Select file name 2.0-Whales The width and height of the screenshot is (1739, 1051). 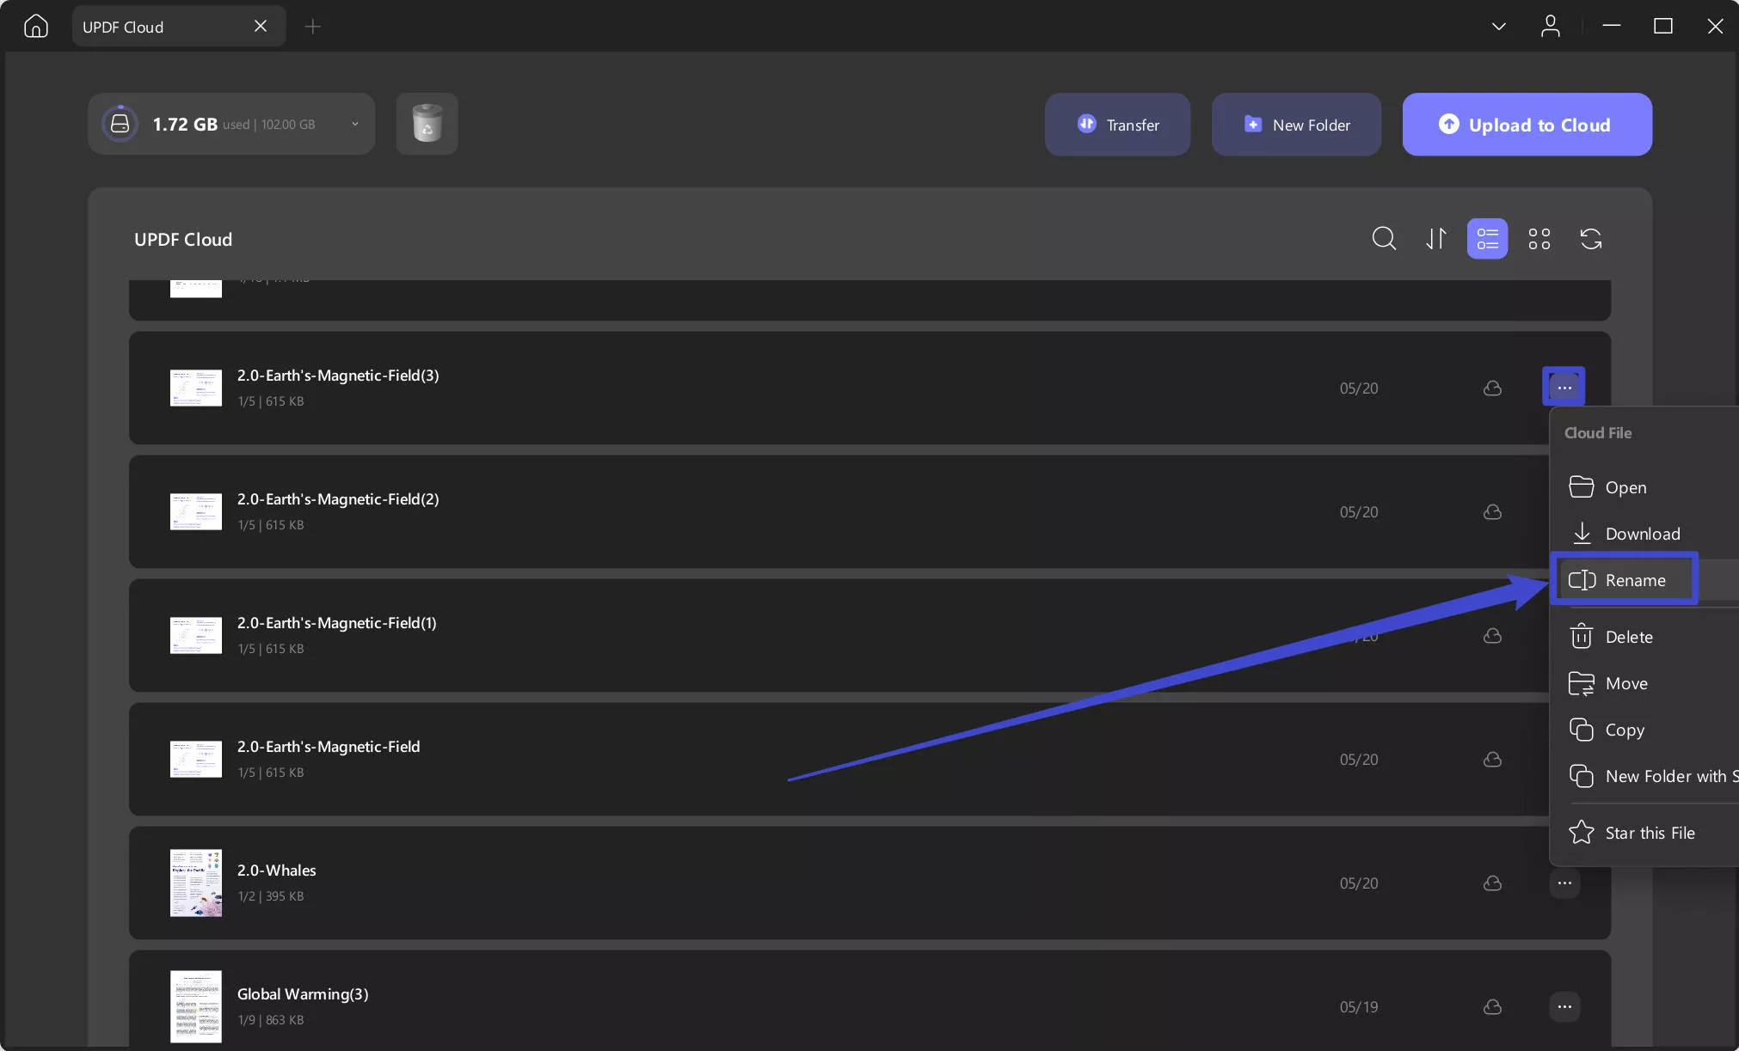[277, 871]
